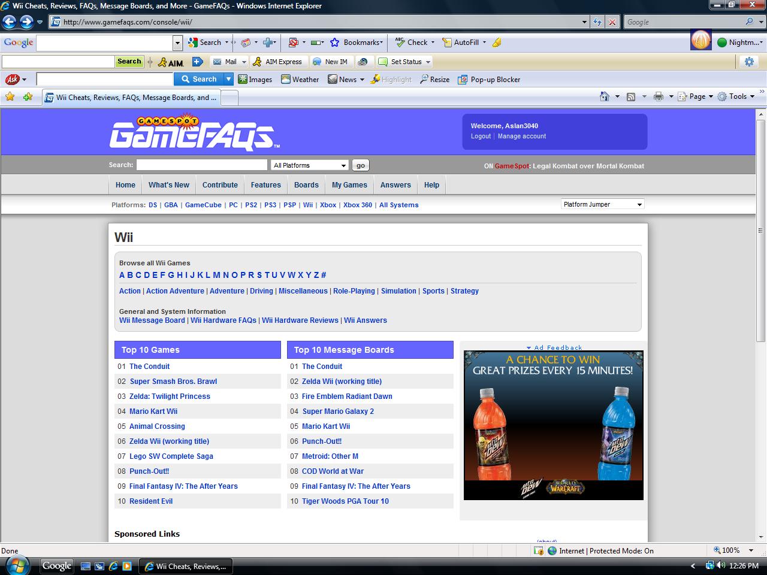The image size is (767, 575).
Task: Expand the Nightm... profile dropdown
Action: coord(740,43)
